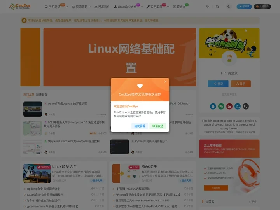Screen dimensions: 280x210
Task: Open article centos7升级openssh的详细步骤
Action: tap(67, 103)
